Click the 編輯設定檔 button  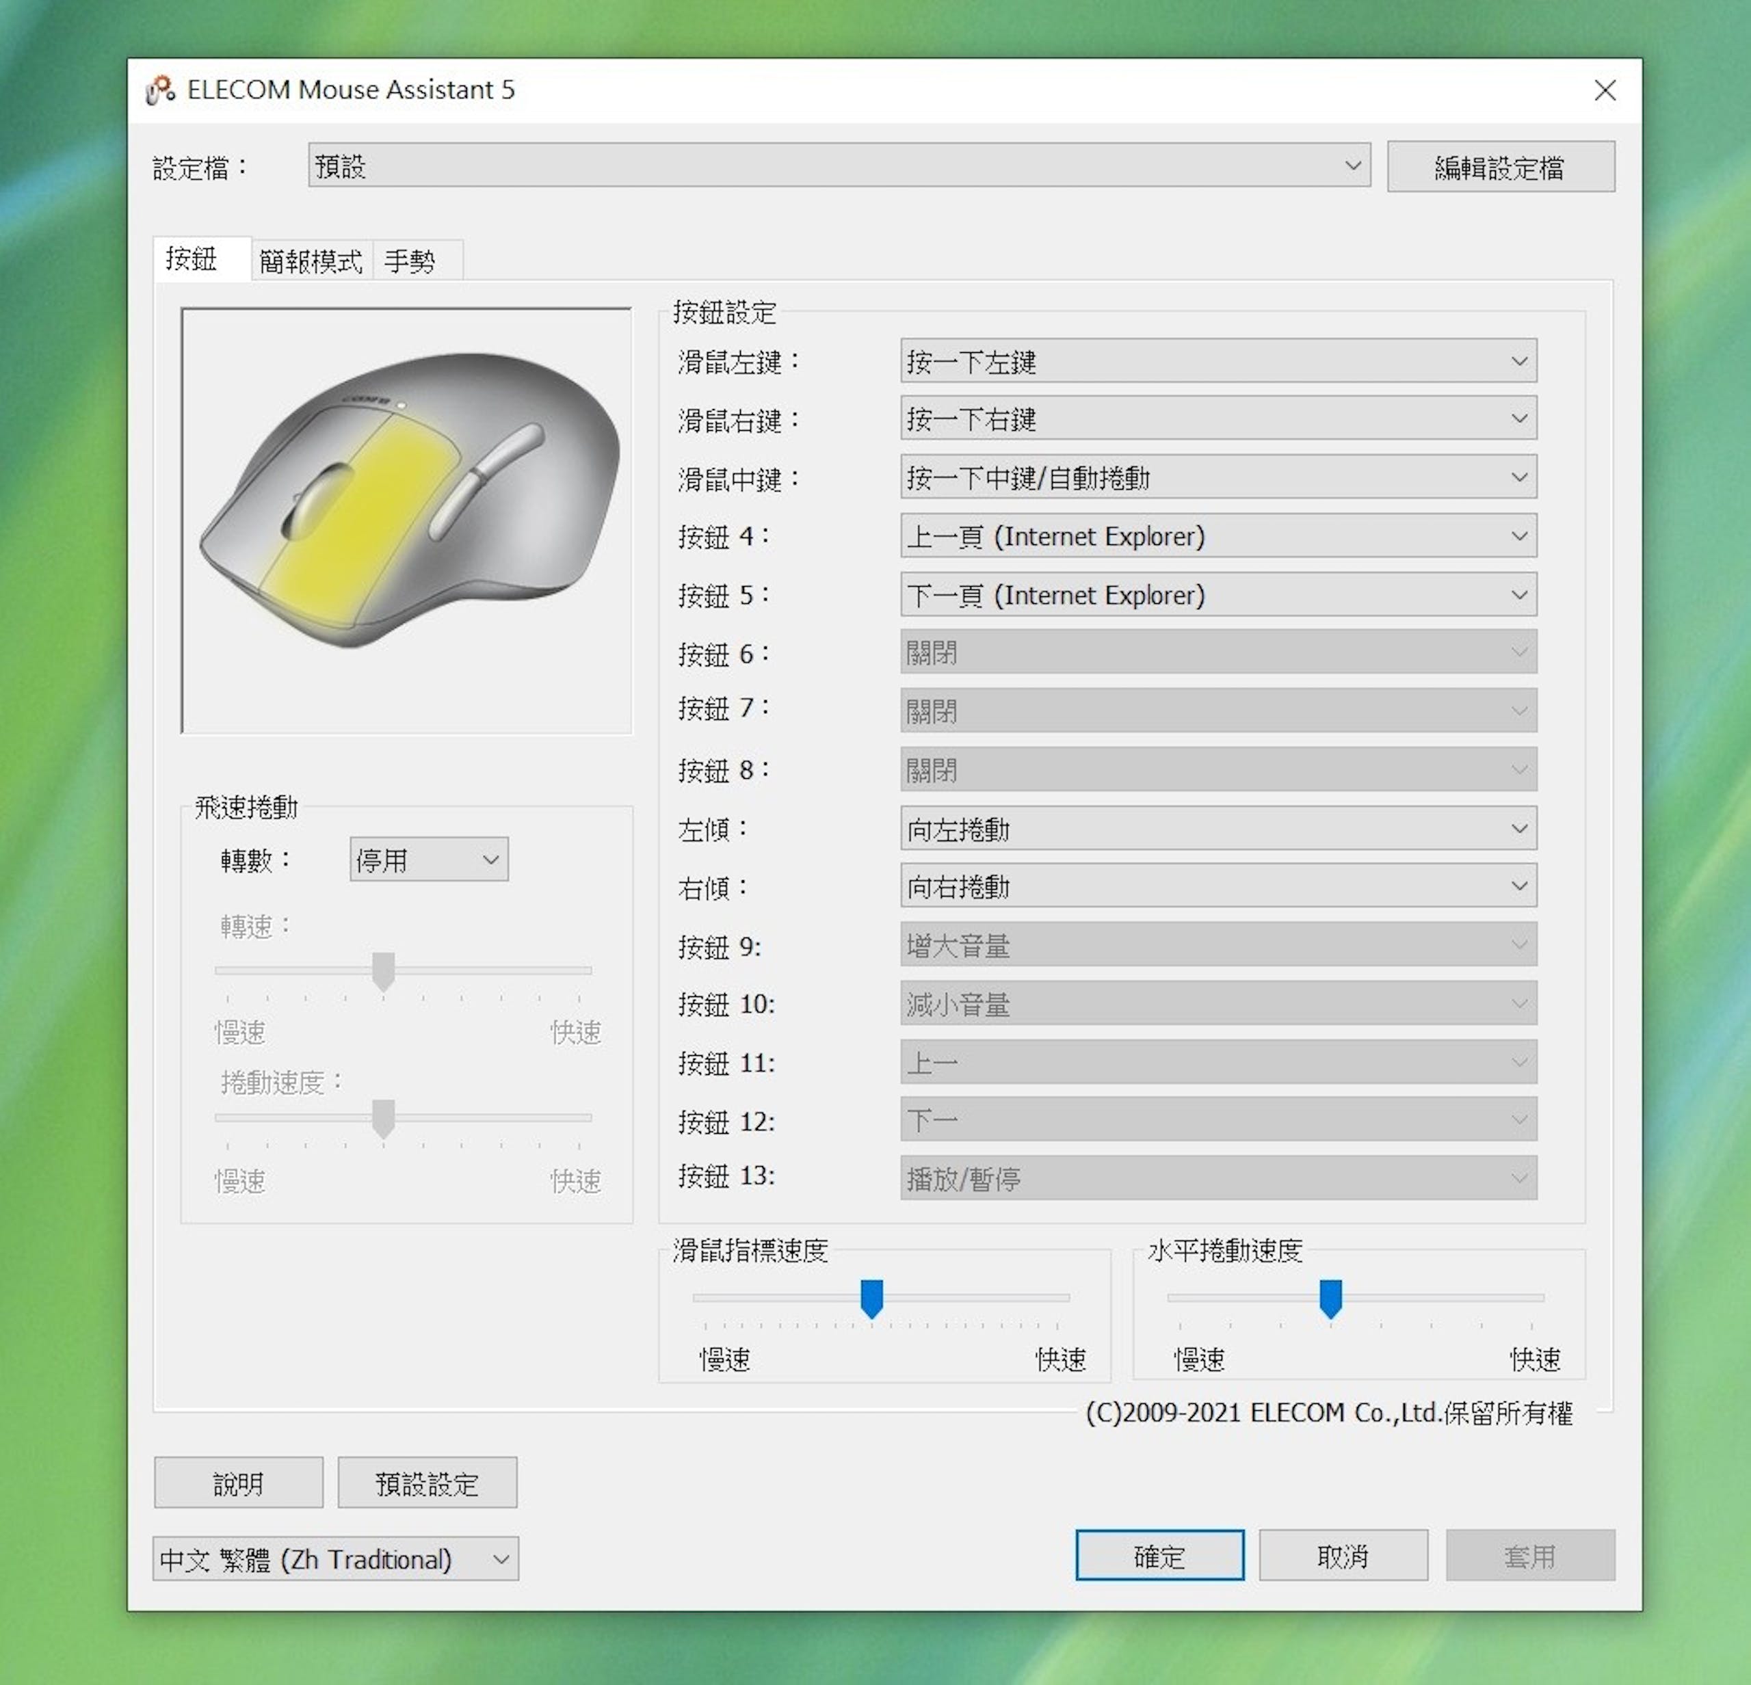coord(1500,167)
